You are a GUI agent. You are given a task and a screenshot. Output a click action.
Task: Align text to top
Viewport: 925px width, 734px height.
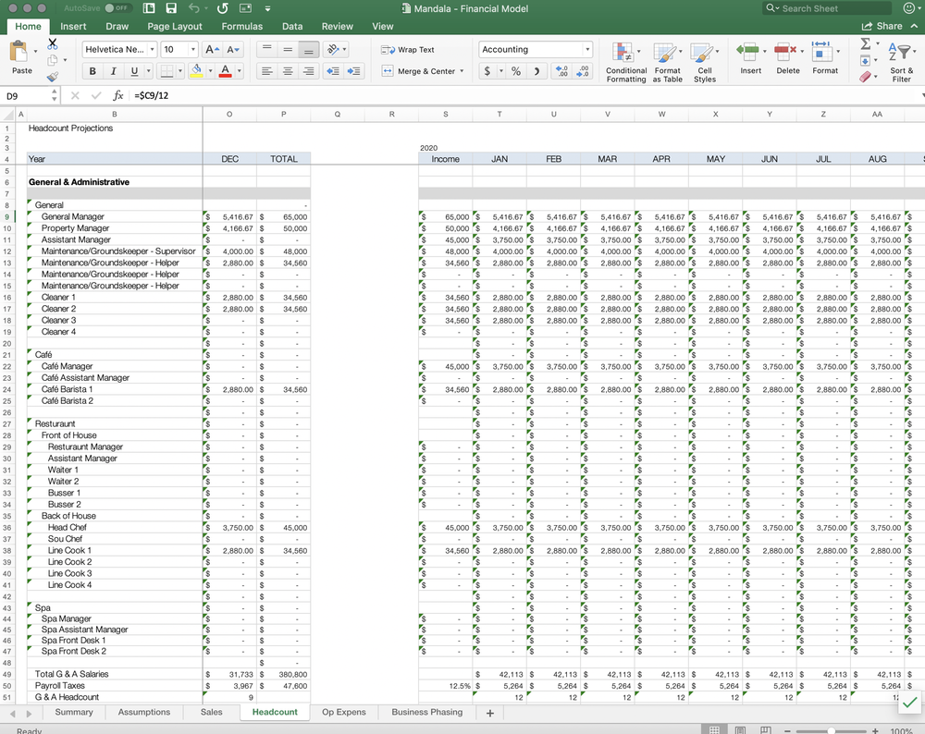coord(266,50)
